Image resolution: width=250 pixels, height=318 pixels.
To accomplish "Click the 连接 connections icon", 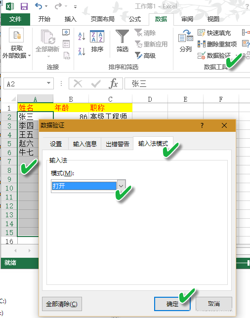I will point(66,33).
